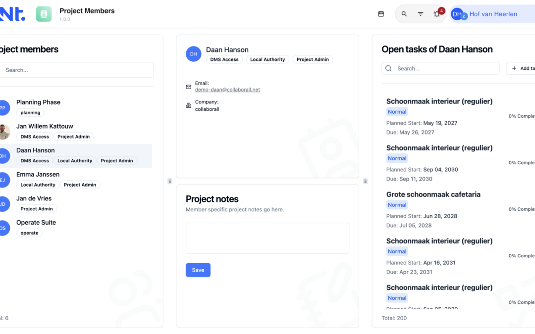Click Project Admin tag in Daan Hanson detail card
This screenshot has width=535, height=334.
pyautogui.click(x=313, y=59)
